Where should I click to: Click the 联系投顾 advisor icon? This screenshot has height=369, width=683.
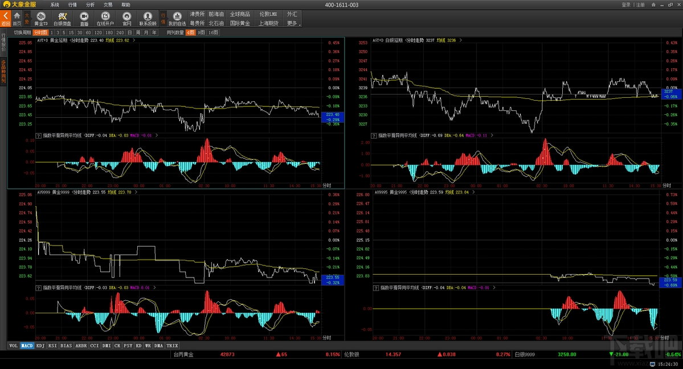click(148, 19)
